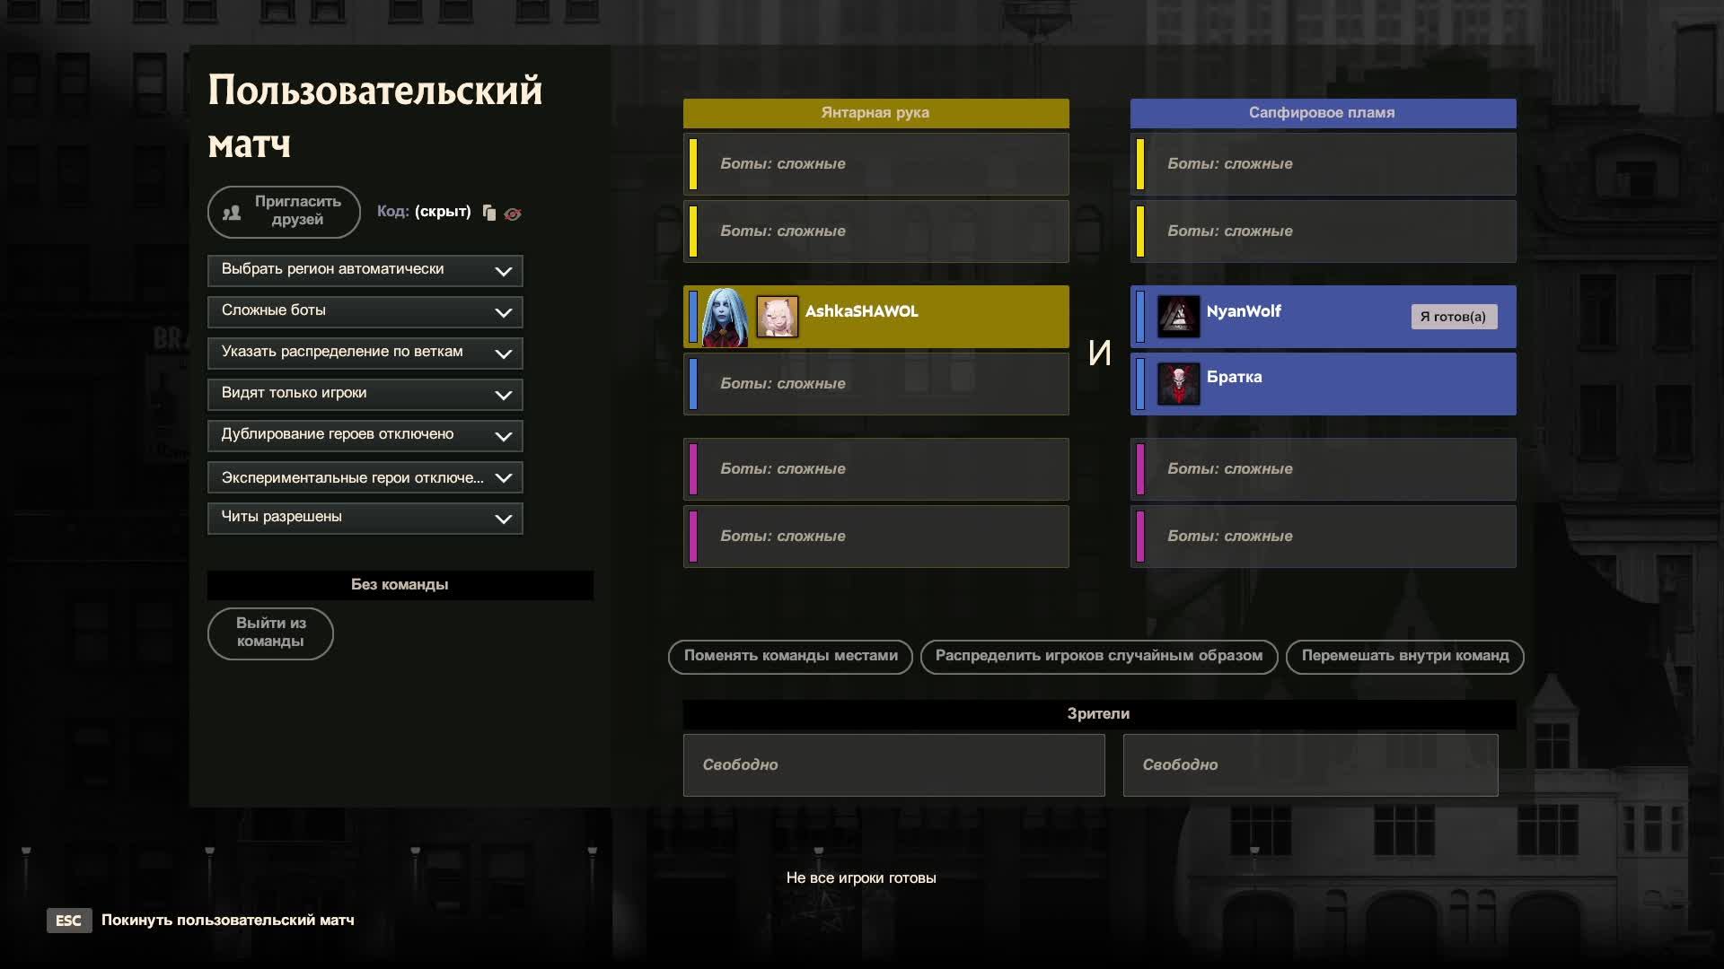1724x969 pixels.
Task: Join the first free spectator slot
Action: click(893, 765)
